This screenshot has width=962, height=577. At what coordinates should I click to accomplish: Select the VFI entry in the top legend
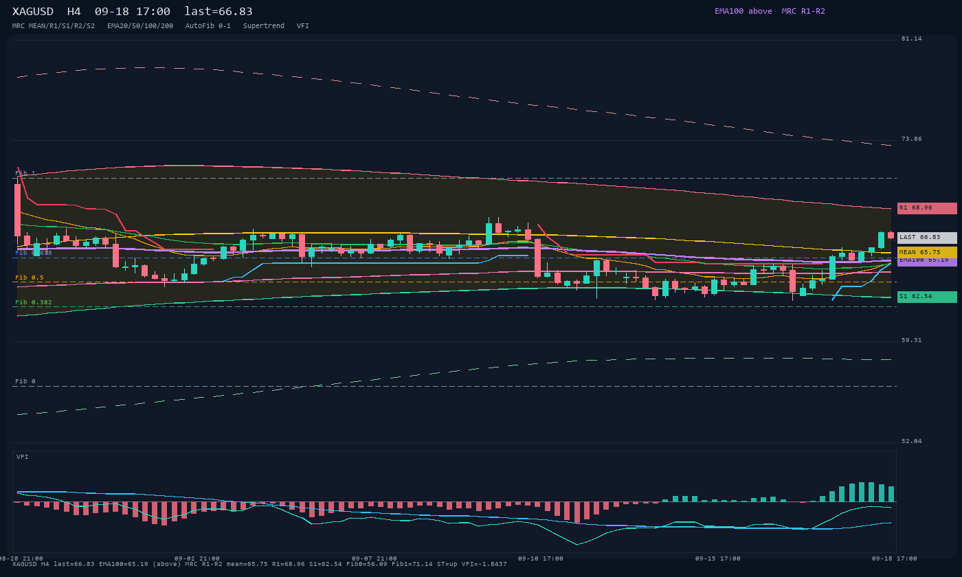coord(303,26)
